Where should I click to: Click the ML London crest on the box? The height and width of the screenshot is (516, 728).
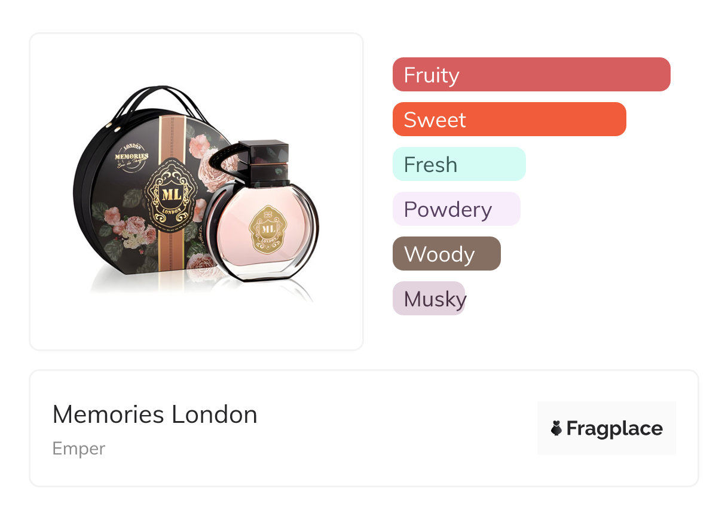click(172, 196)
